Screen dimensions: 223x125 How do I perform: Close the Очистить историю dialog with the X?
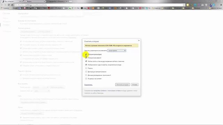[x=139, y=41]
